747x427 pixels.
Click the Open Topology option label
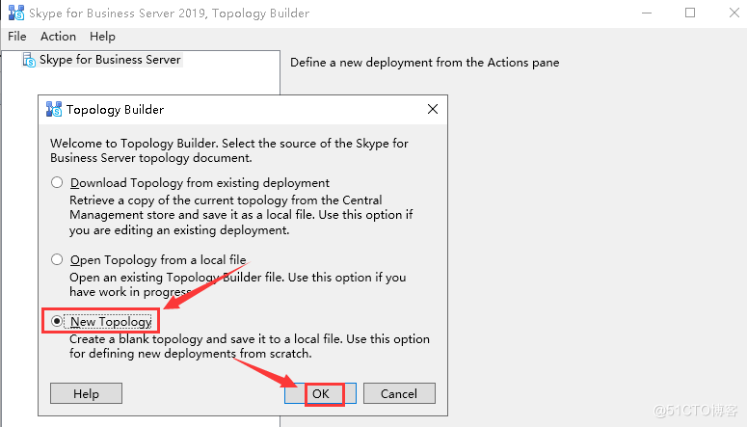[x=158, y=260]
